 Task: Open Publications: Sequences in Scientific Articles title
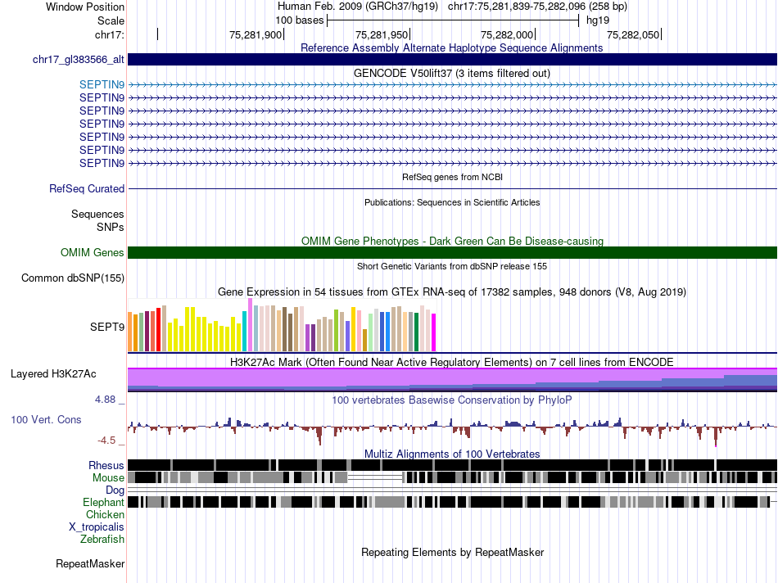pyautogui.click(x=452, y=202)
